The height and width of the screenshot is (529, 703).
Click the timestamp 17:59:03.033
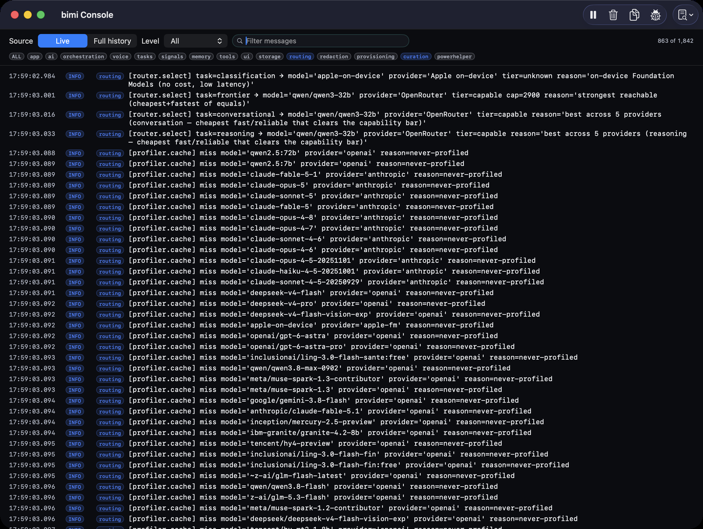[x=32, y=134]
